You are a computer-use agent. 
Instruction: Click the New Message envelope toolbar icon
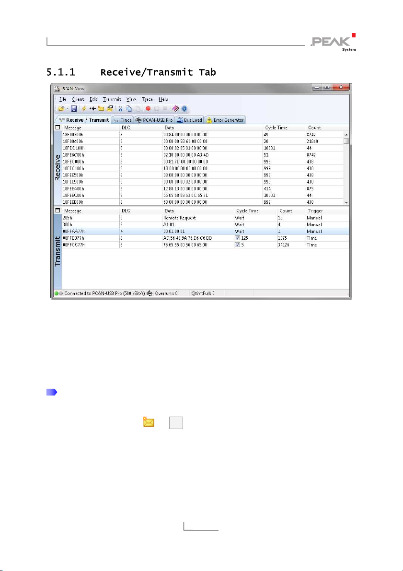coord(101,108)
